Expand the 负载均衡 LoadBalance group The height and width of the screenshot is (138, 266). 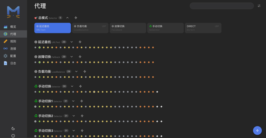(76, 72)
